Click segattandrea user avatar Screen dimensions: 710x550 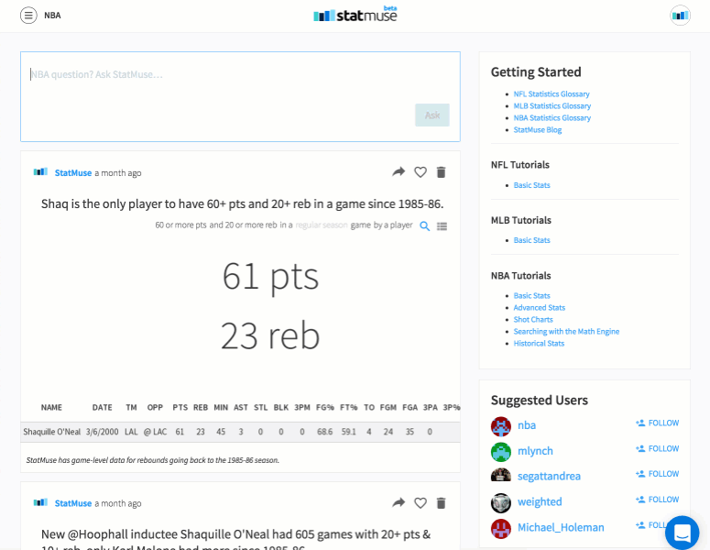[501, 475]
